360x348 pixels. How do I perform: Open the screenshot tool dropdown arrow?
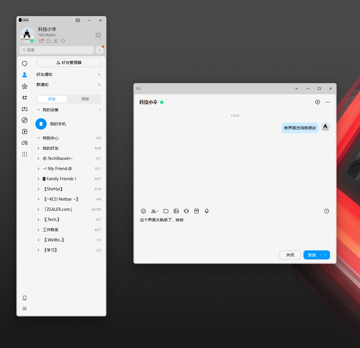click(158, 211)
